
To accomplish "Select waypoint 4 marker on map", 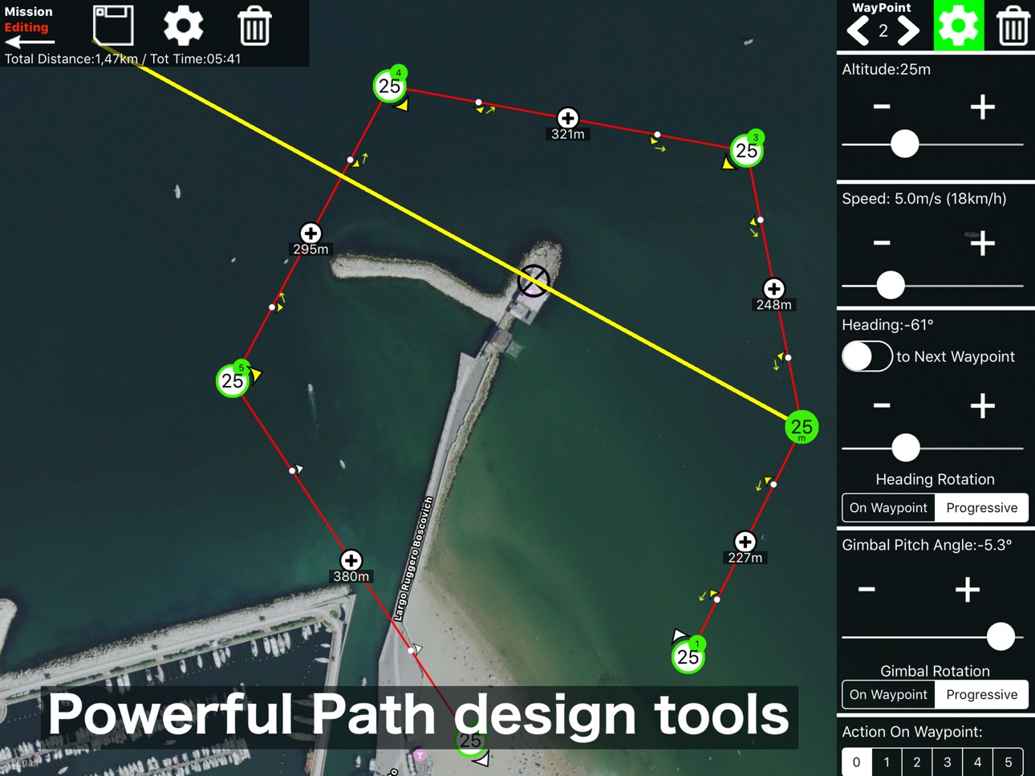I will click(390, 85).
